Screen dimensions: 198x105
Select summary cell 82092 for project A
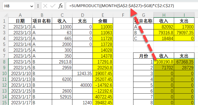(x=164, y=27)
